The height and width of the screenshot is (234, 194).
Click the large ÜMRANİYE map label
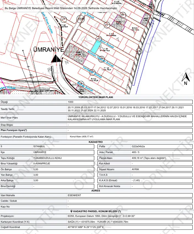(x=48, y=50)
